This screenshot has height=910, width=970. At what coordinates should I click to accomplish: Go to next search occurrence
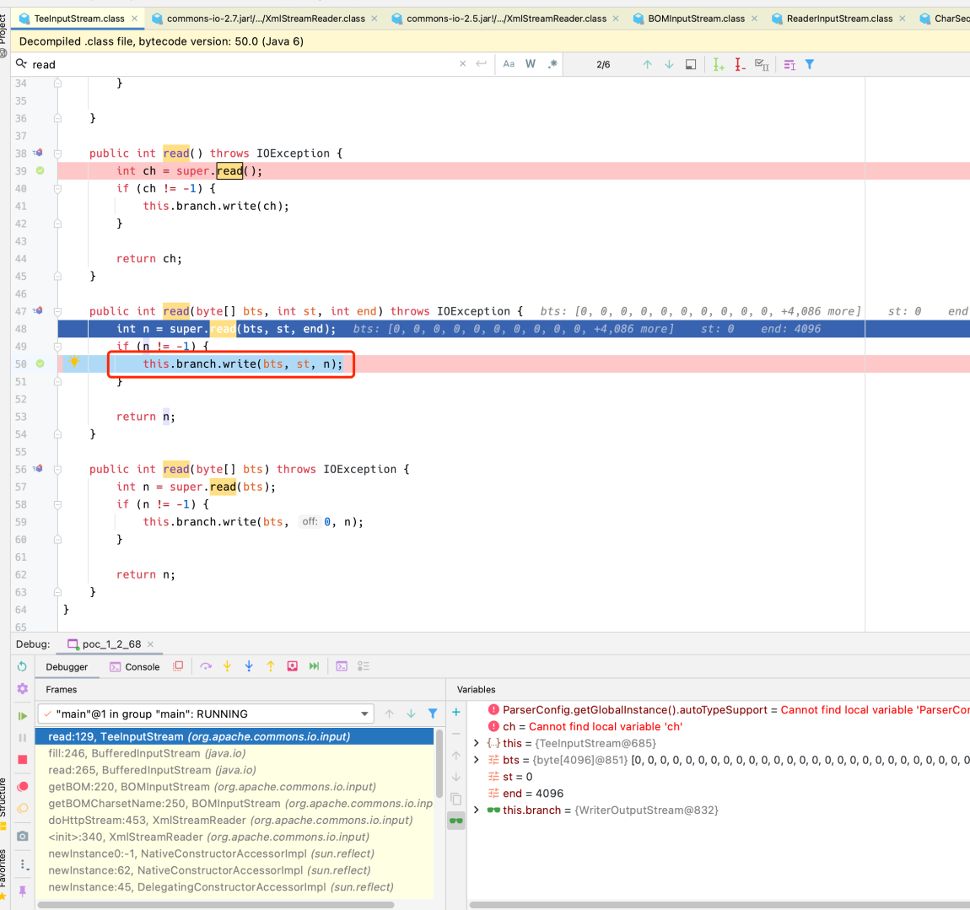669,64
